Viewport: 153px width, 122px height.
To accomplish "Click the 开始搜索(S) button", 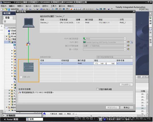I will click(x=126, y=85).
